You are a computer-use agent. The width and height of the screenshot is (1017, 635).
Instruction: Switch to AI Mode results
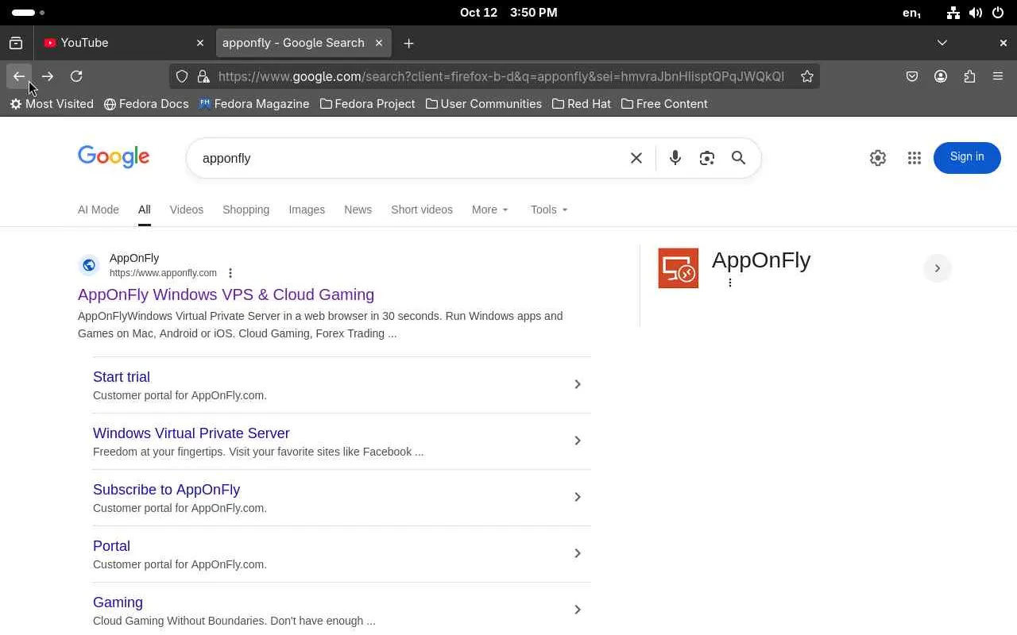click(99, 210)
